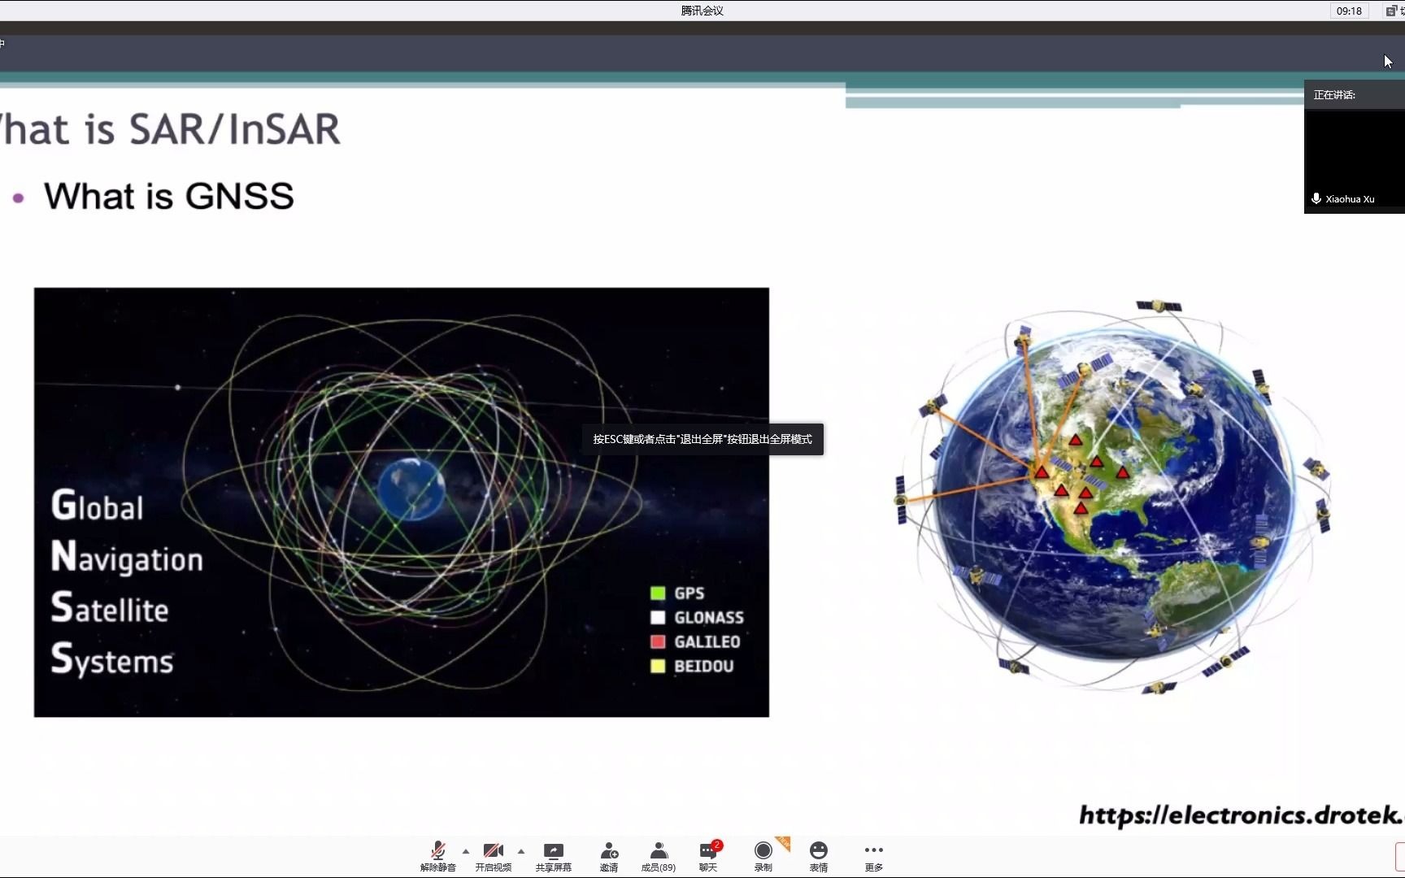The height and width of the screenshot is (878, 1405).
Task: Click the BEIDOU legend label
Action: (x=704, y=667)
